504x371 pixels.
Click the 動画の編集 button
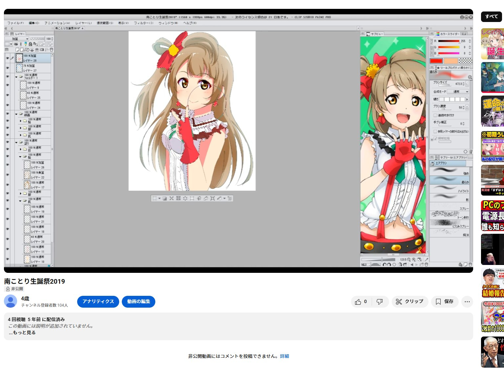139,301
